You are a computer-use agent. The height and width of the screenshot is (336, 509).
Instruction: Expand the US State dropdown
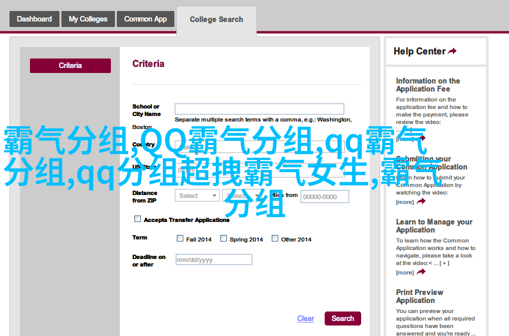click(259, 170)
